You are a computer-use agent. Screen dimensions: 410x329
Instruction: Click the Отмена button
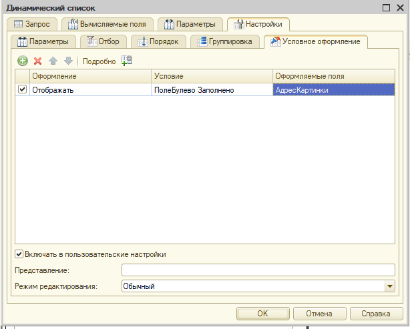point(319,313)
